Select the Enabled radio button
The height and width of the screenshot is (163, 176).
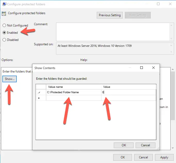tap(4, 33)
